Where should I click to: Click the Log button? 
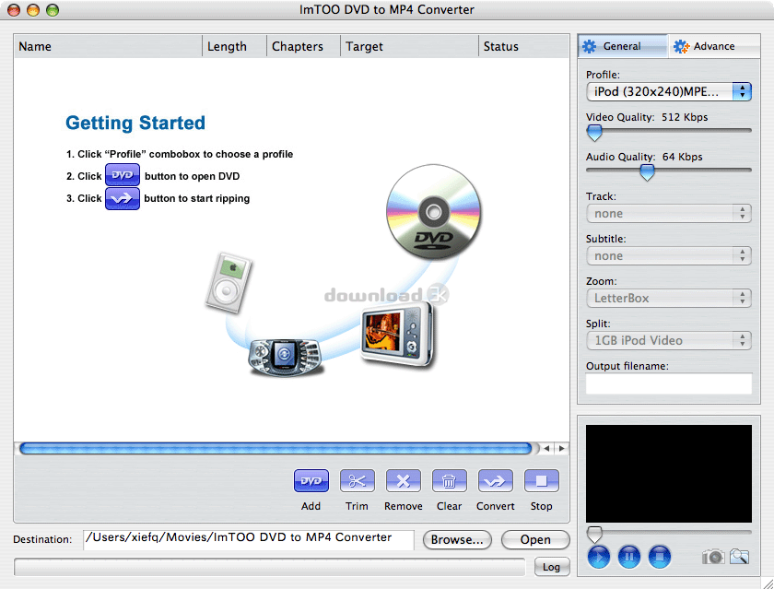(x=551, y=567)
